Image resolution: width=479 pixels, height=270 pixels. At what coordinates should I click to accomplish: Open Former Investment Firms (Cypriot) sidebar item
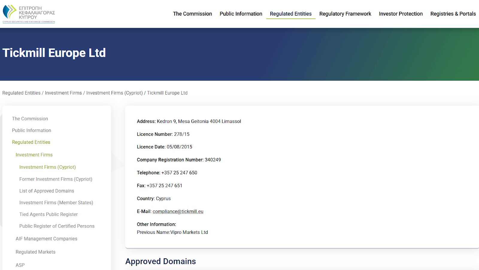click(x=56, y=179)
